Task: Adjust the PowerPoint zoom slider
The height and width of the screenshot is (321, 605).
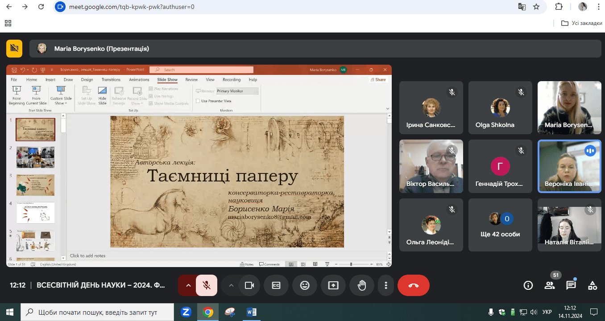Action: [351, 264]
